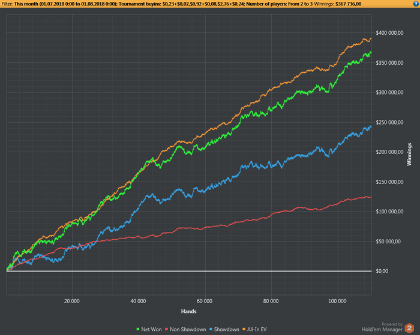Viewport: 420px width, 335px height.
Task: Click the $150 000,00 axis label
Action: pyautogui.click(x=389, y=182)
